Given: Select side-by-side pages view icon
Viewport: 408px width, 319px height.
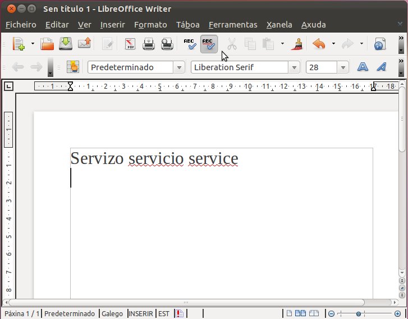Looking at the screenshot, I should tap(300, 313).
